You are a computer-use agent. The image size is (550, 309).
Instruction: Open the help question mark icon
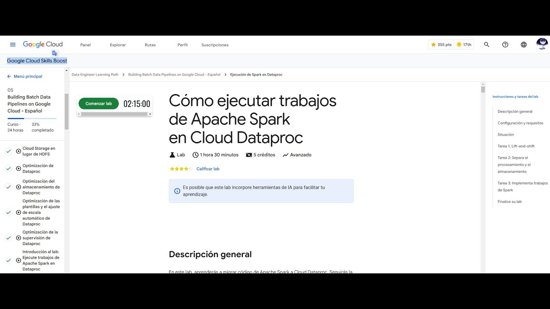[505, 45]
